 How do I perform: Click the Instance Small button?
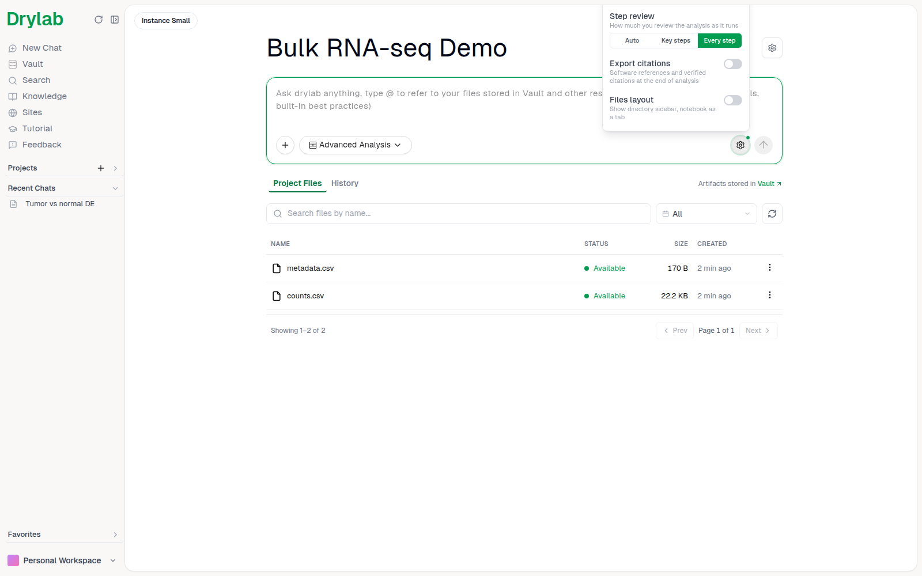166,21
